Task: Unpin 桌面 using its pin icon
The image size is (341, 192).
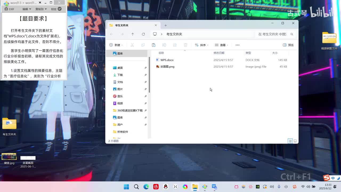Action: click(145, 68)
